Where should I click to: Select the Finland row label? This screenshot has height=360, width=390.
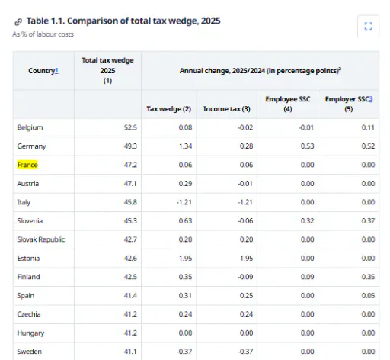tap(28, 277)
